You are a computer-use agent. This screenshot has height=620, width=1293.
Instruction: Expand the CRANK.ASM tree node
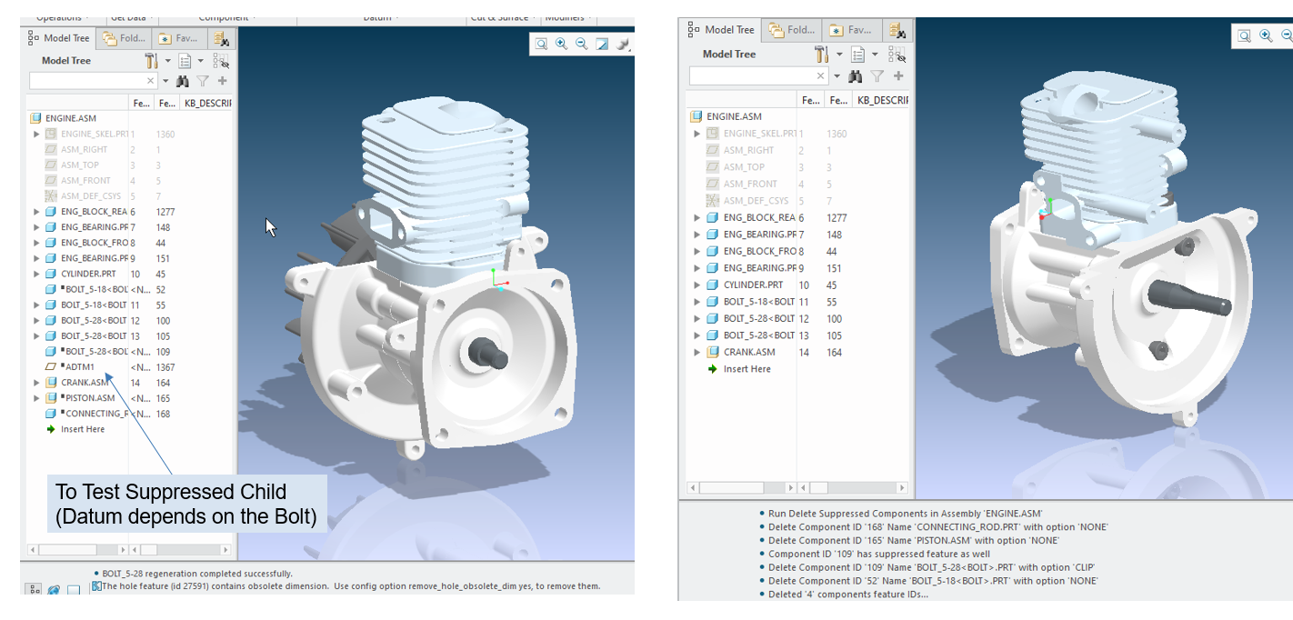(x=35, y=382)
